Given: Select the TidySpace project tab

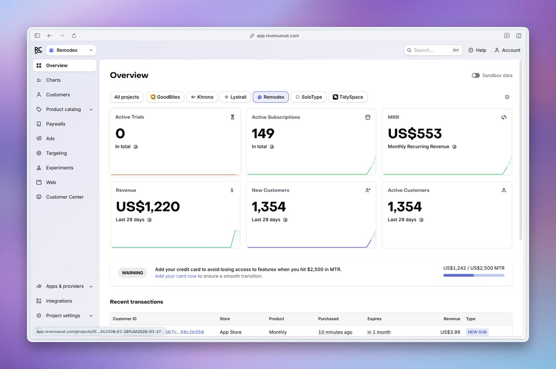Looking at the screenshot, I should click(x=348, y=97).
